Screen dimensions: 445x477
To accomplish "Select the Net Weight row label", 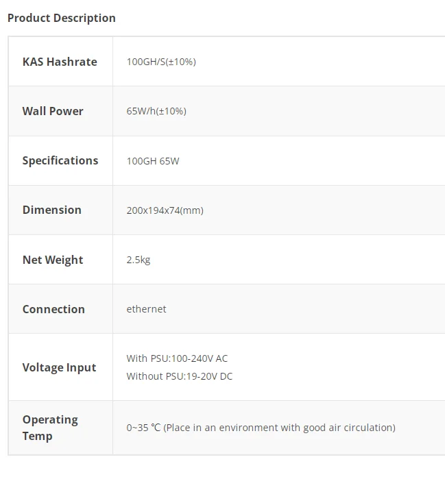I will 53,260.
